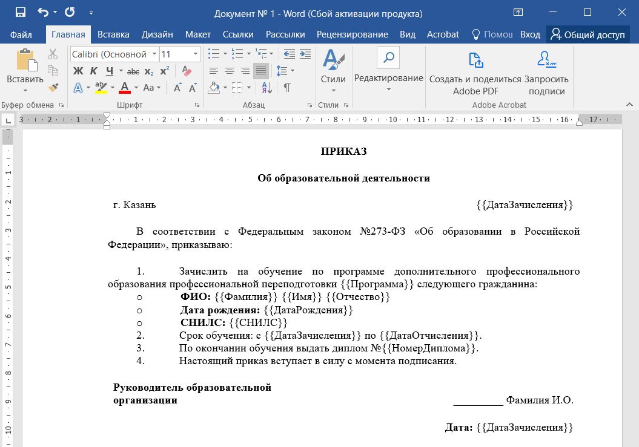Open the Стили styles gallery
This screenshot has width=639, height=447.
(333, 70)
